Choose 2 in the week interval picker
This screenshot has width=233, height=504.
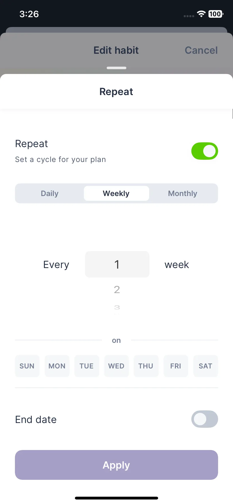point(117,289)
